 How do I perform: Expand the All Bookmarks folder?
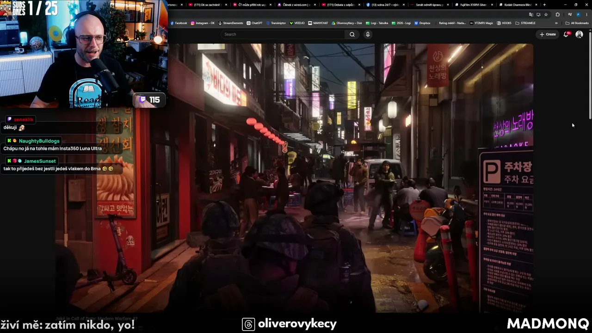click(577, 23)
